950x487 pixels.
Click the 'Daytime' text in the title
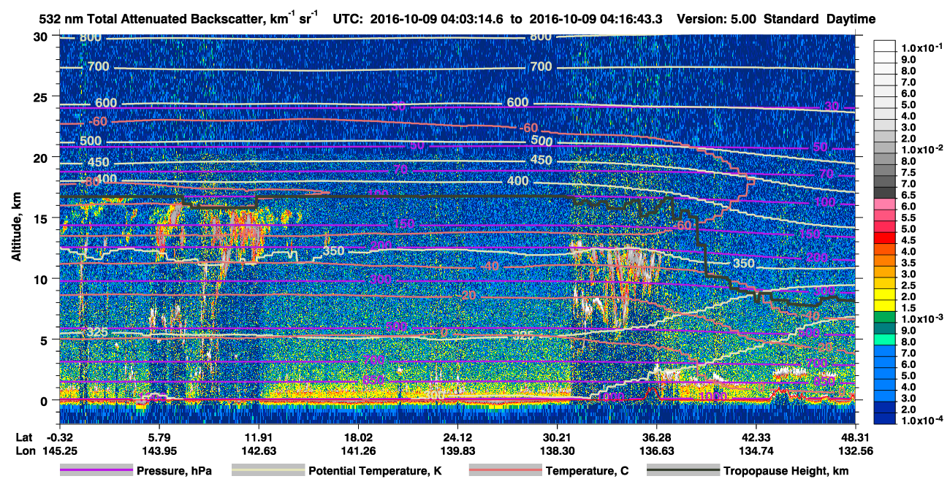851,18
